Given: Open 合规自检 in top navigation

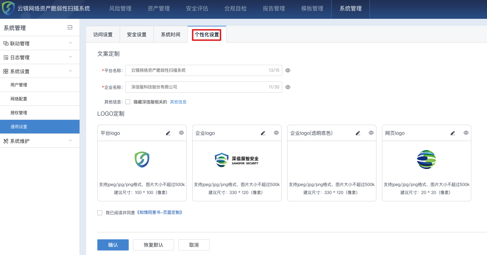Looking at the screenshot, I should pos(235,9).
